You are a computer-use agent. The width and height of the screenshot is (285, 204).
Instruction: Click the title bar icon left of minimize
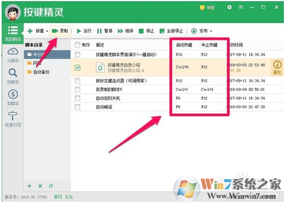[241, 7]
